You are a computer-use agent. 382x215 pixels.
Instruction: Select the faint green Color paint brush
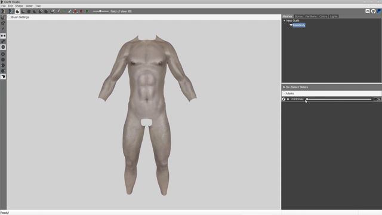point(64,11)
